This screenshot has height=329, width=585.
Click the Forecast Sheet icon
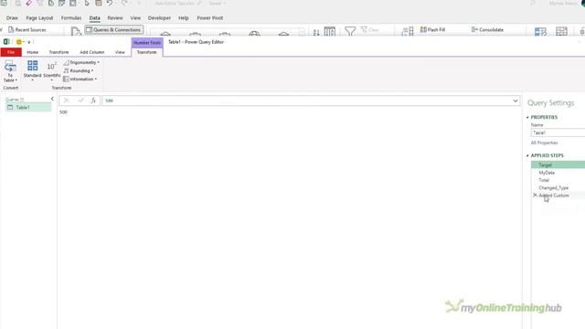pyautogui.click(x=561, y=32)
